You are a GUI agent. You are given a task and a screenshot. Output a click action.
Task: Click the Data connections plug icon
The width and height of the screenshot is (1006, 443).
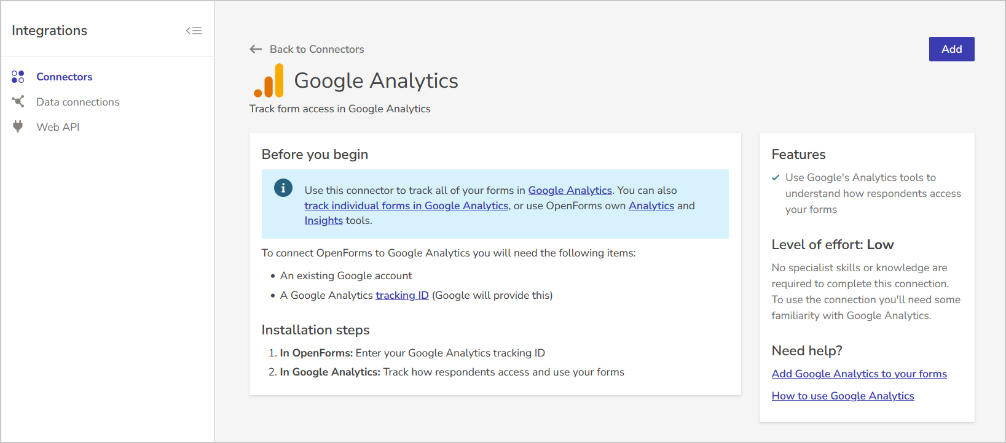[x=18, y=101]
